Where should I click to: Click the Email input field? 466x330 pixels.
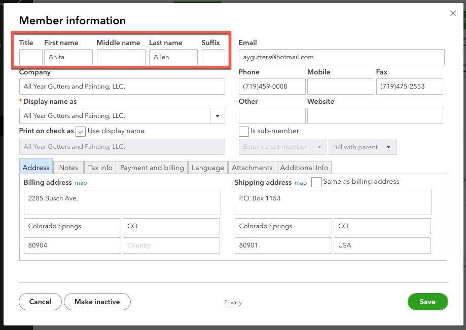coord(341,57)
